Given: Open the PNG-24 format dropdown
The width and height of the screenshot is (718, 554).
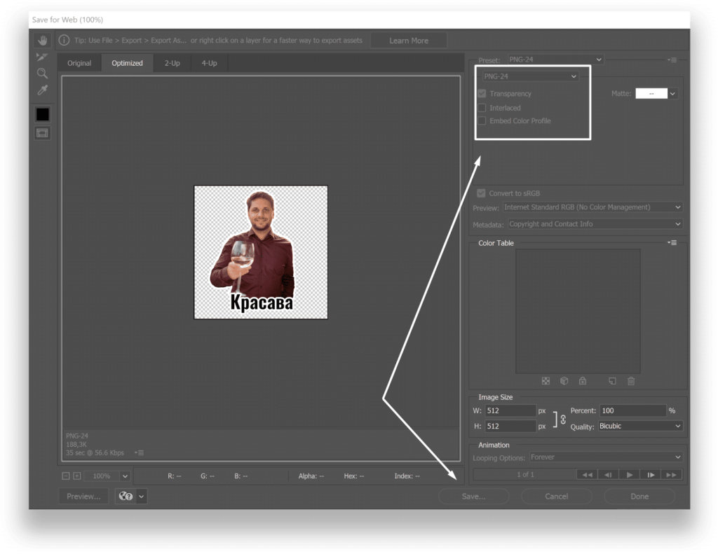Looking at the screenshot, I should coord(531,76).
